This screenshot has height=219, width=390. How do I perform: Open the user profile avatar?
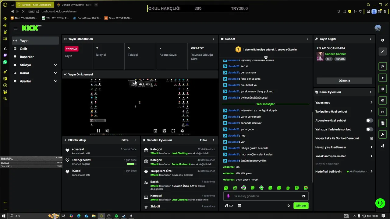tap(378, 28)
